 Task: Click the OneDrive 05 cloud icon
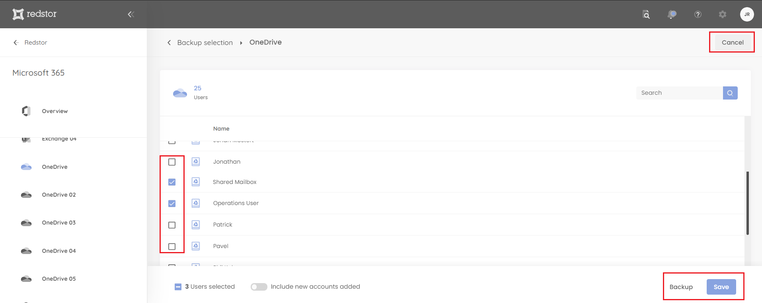[26, 279]
